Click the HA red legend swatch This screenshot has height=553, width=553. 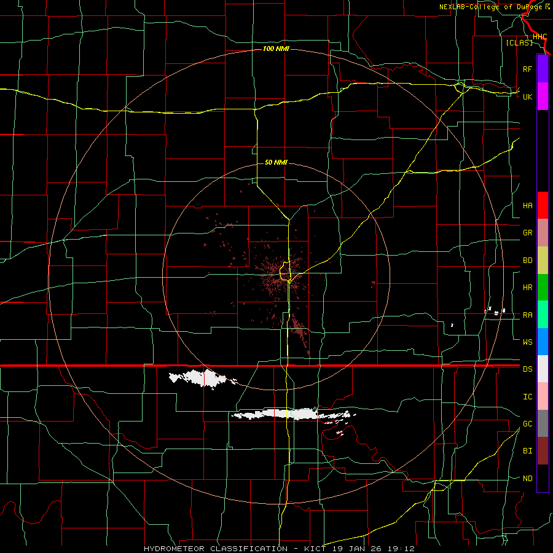coord(543,205)
